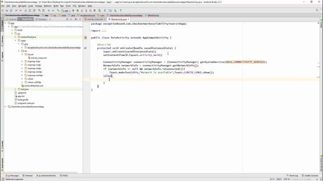The height and width of the screenshot is (181, 323).
Task: Click the Redo toolbar icon
Action: (21, 11)
